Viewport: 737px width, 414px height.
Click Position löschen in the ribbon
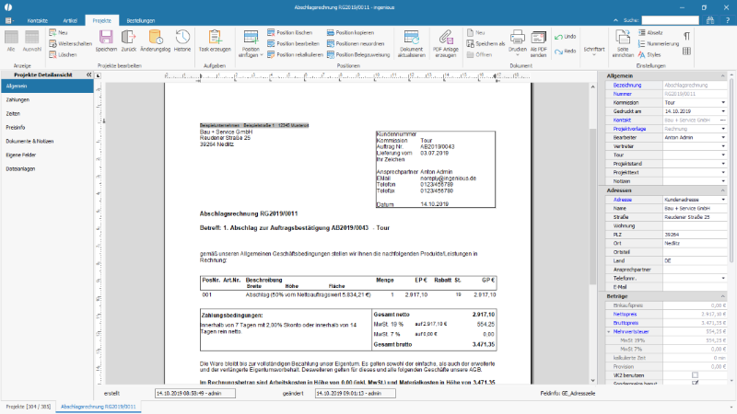point(290,32)
